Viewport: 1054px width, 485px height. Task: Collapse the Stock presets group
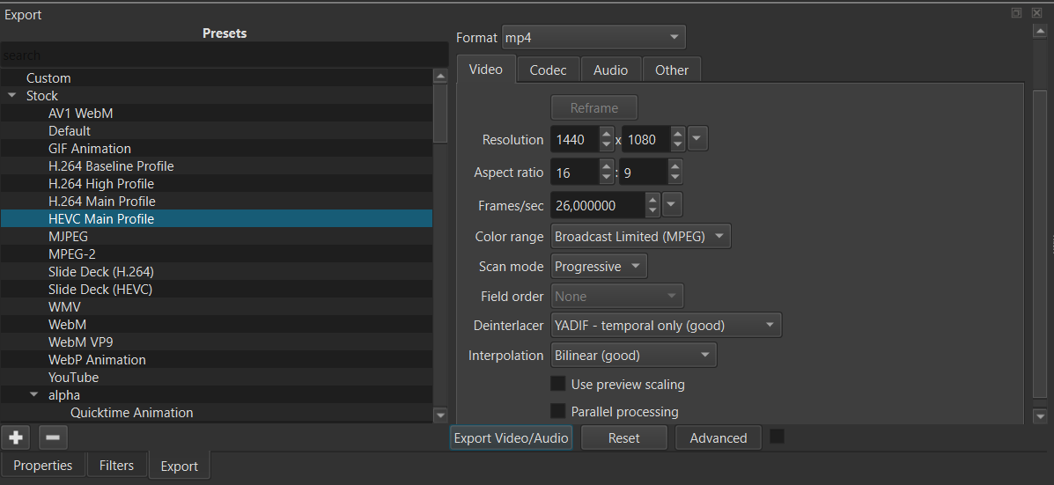click(x=12, y=96)
